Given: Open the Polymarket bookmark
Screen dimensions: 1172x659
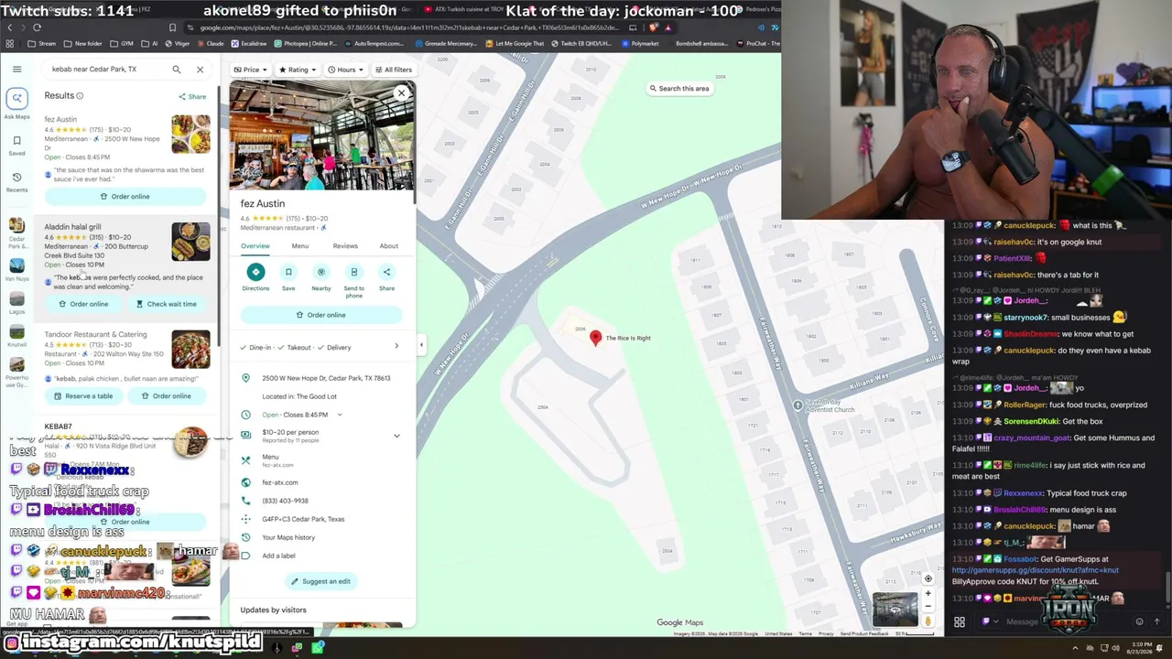Looking at the screenshot, I should [x=641, y=44].
